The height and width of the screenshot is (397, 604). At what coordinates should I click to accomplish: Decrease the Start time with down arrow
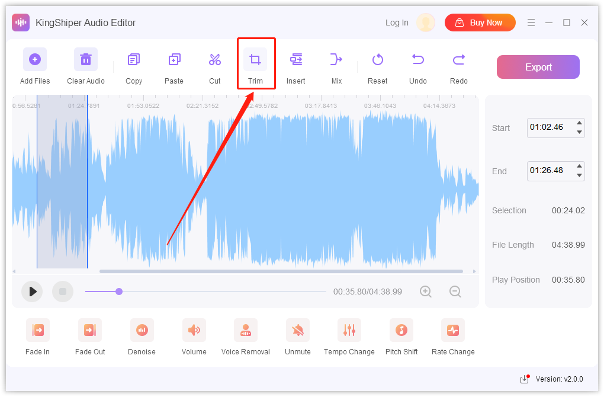(579, 132)
